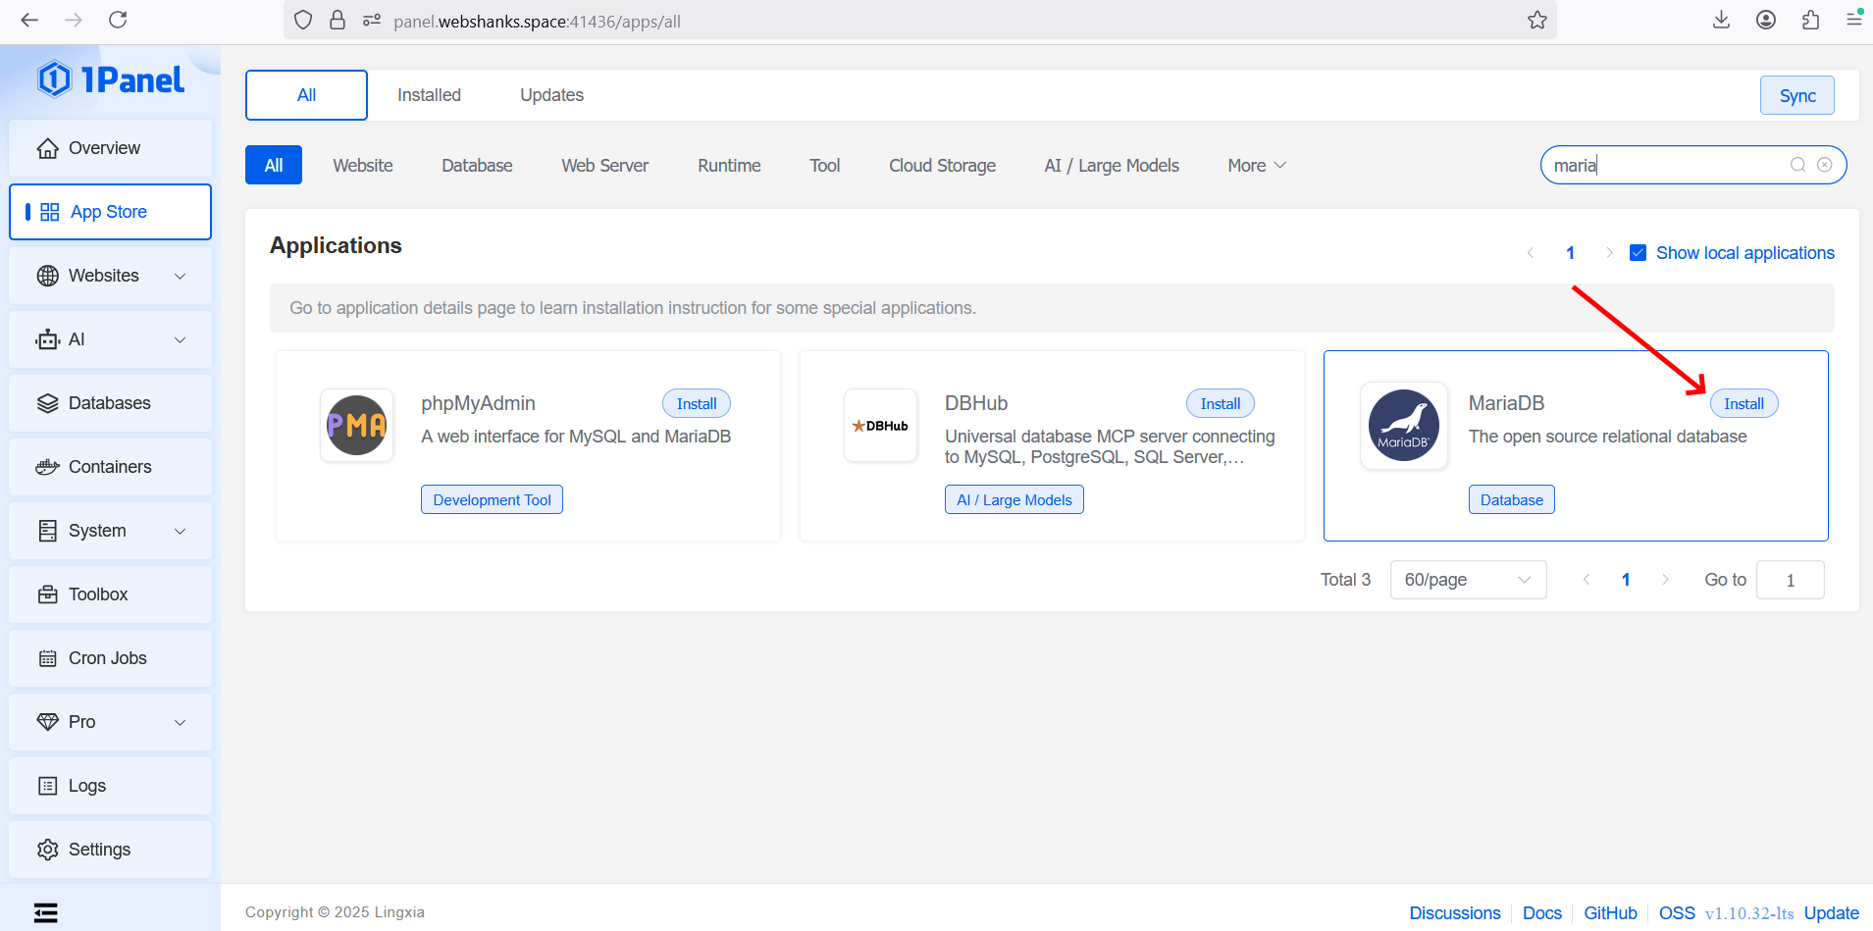Click the Containers docker icon
1873x931 pixels.
[47, 467]
